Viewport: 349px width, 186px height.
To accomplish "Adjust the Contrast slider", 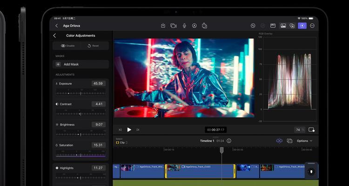I will click(x=81, y=113).
